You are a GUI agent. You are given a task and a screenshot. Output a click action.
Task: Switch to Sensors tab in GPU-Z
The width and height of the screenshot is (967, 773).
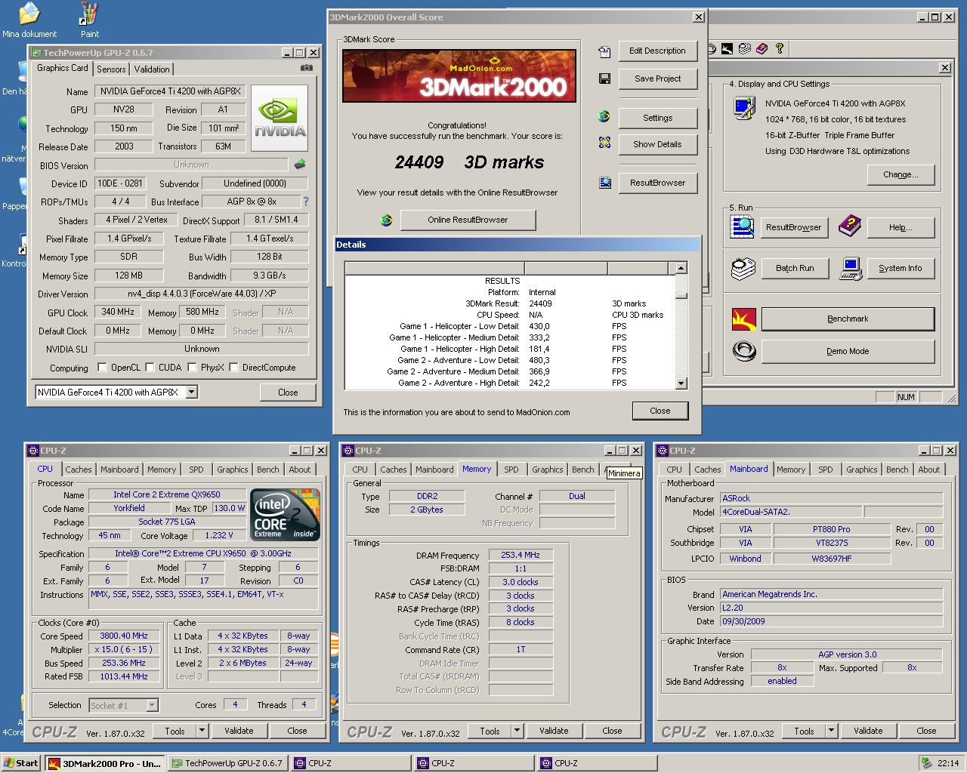click(111, 69)
